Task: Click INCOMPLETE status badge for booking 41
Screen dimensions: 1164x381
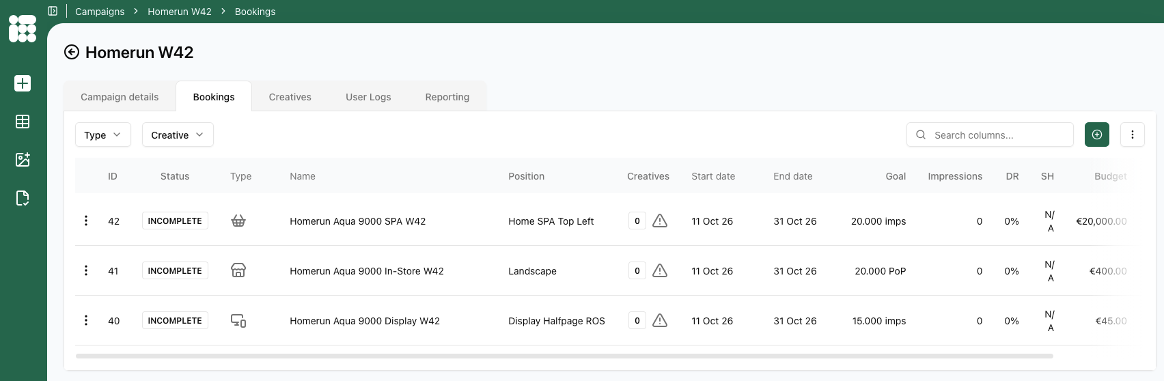Action: pos(175,270)
